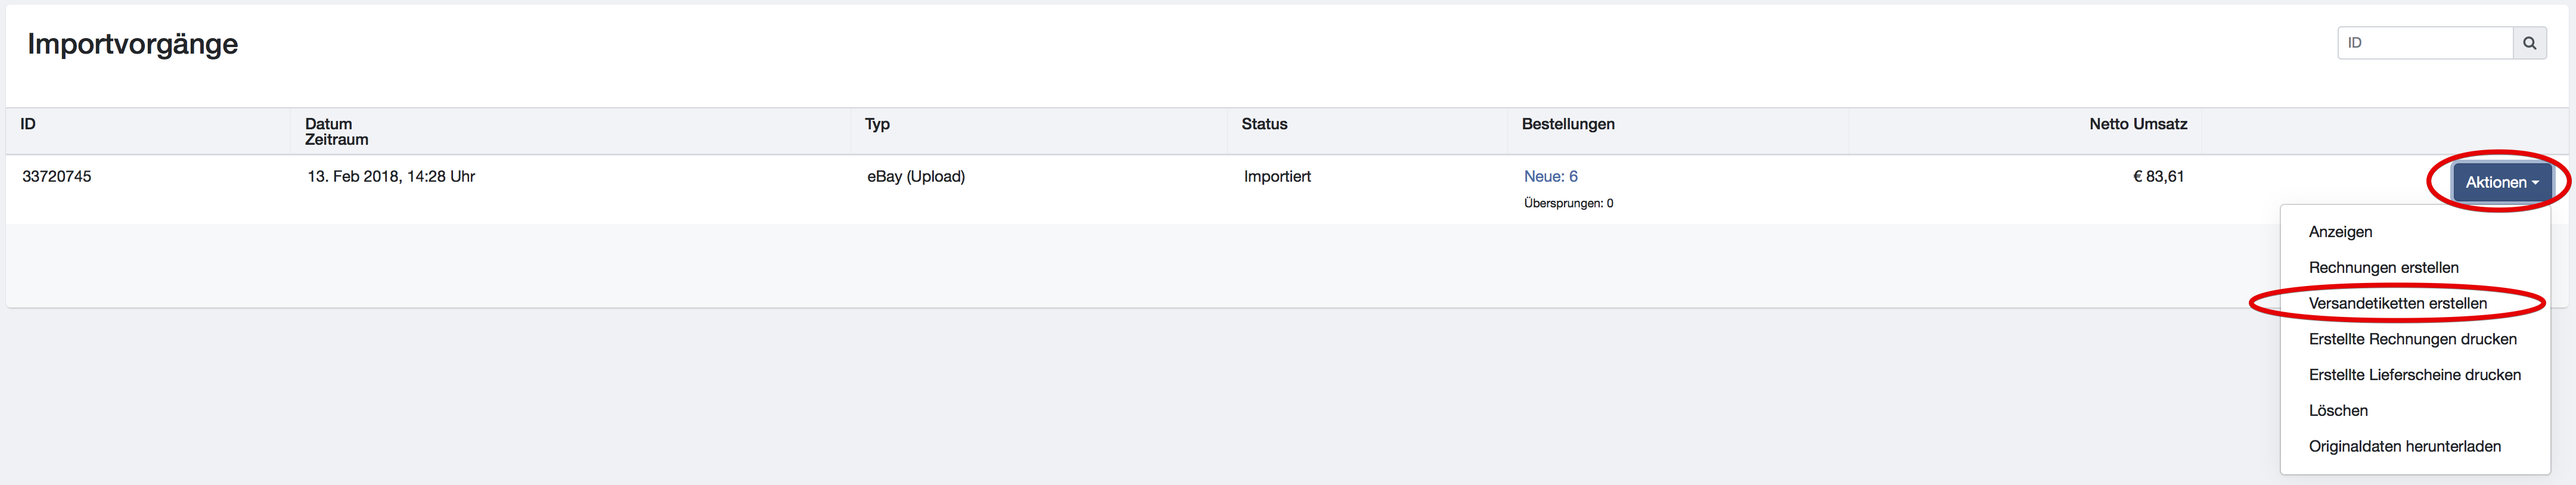Select import row ID 33720745
Screen dimensions: 2576x485
click(x=57, y=177)
